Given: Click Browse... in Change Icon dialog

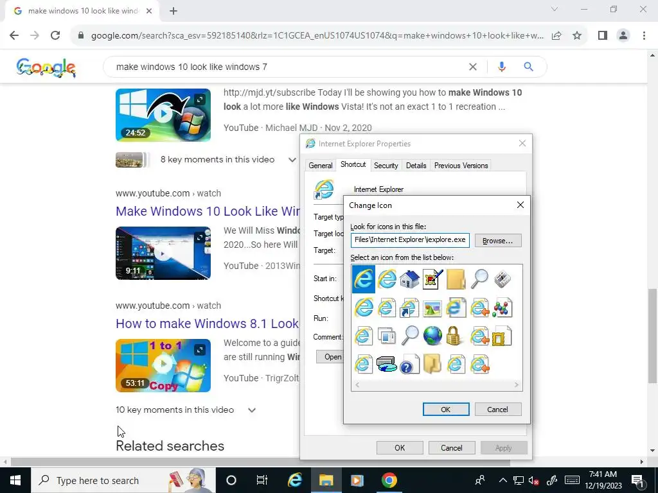Looking at the screenshot, I should [498, 241].
